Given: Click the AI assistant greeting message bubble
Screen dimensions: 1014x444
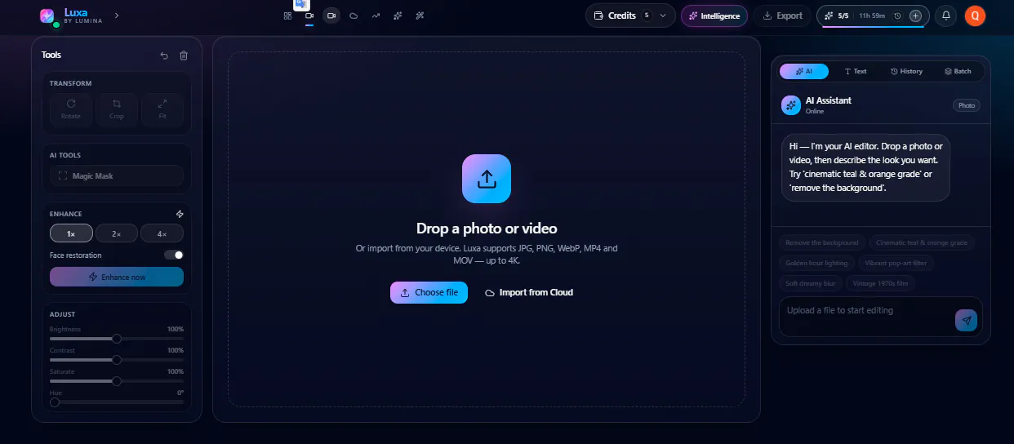Looking at the screenshot, I should point(865,167).
